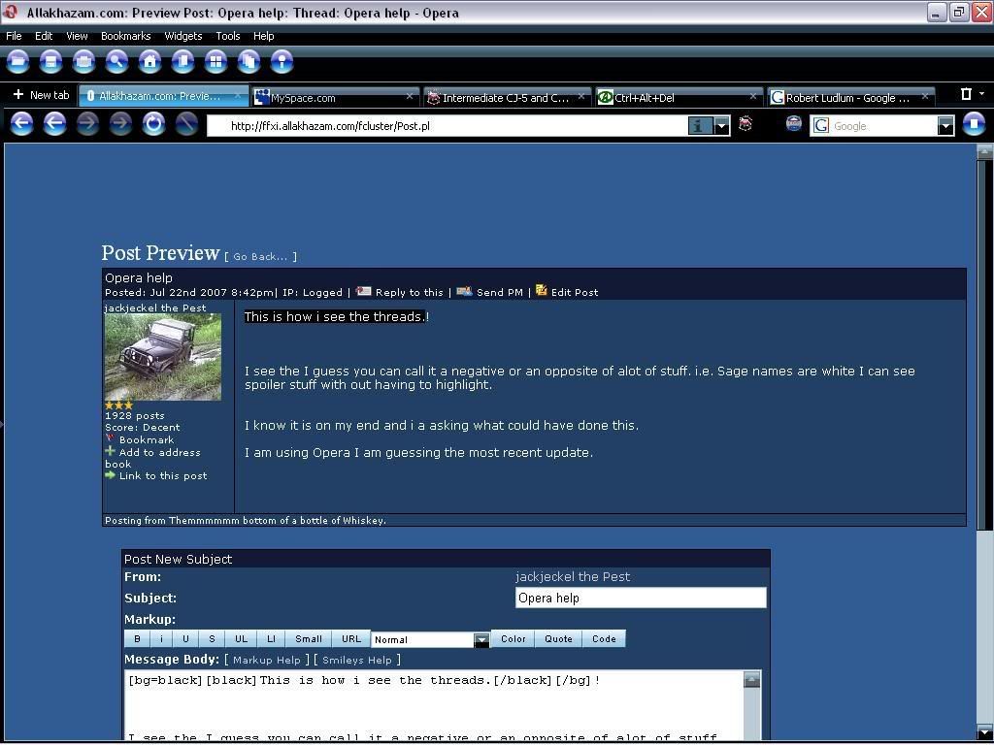
Task: Click the Tile windows grid icon
Action: (215, 62)
